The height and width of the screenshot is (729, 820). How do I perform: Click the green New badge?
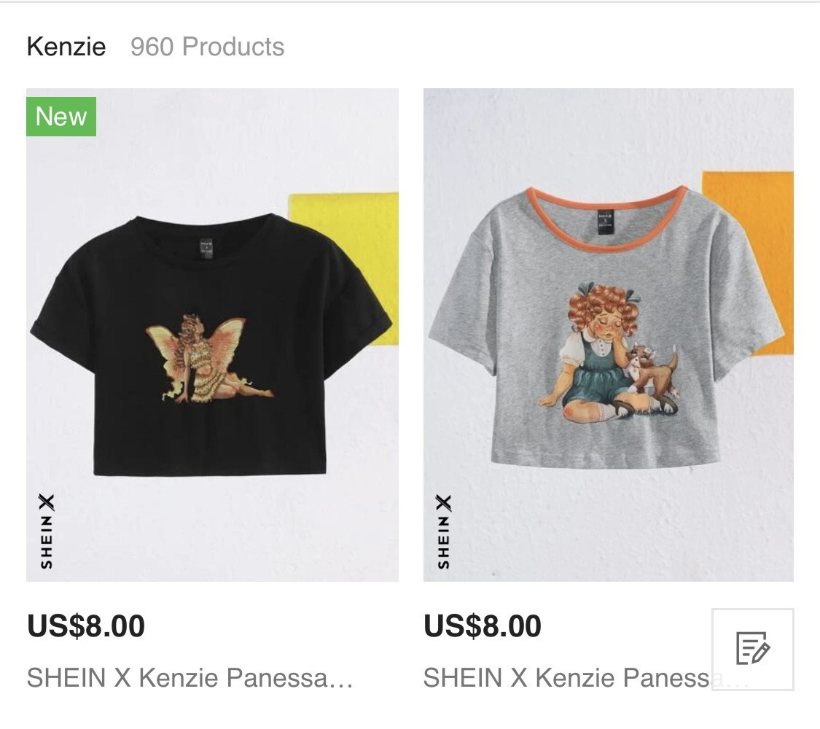coord(61,116)
